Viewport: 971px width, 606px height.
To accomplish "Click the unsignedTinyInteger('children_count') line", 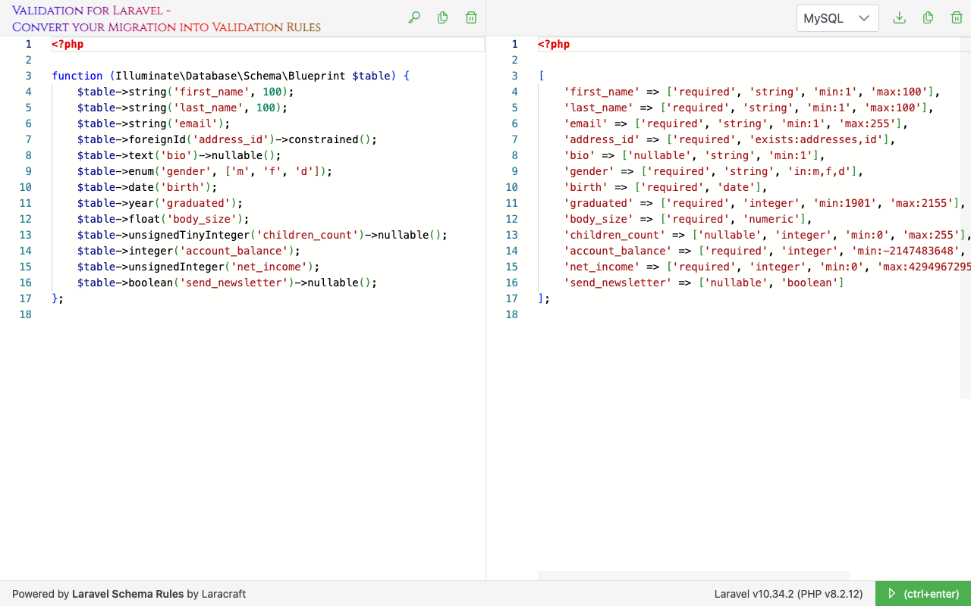I will click(262, 235).
